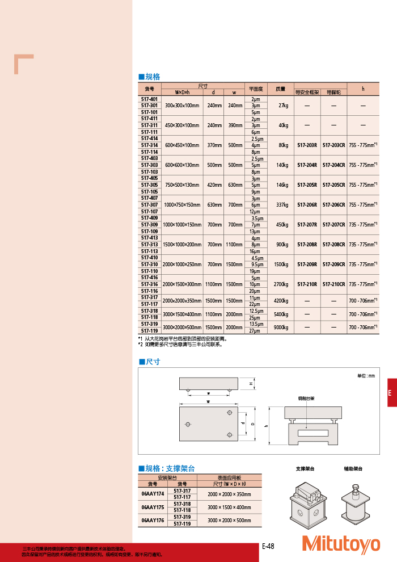Click the orange corner bracket decoration
Screen dimensions: 397x562
pyautogui.click(x=23, y=64)
